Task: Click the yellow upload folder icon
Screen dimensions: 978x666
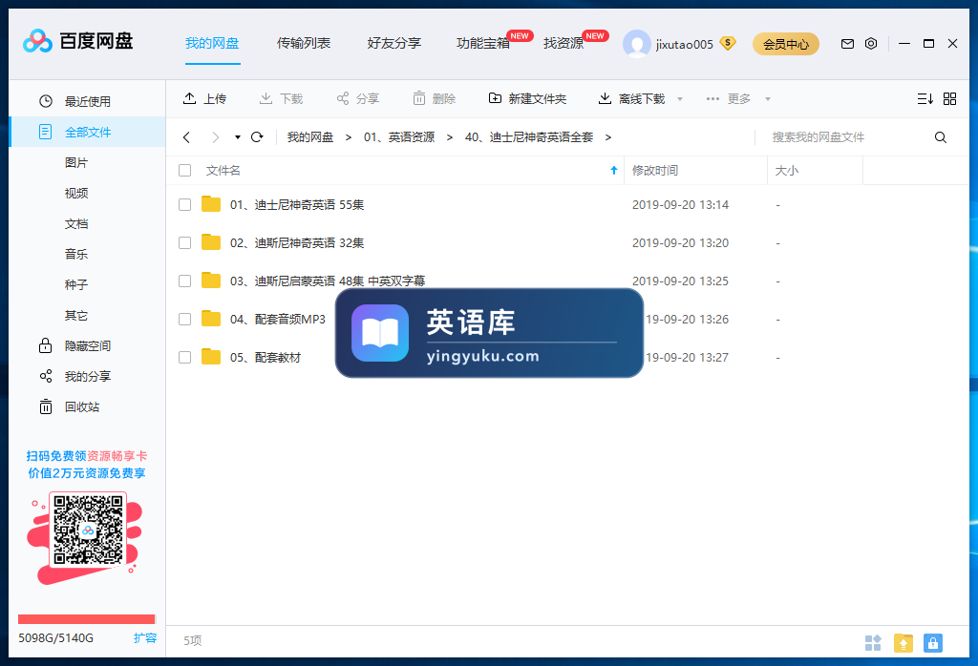Action: click(904, 643)
